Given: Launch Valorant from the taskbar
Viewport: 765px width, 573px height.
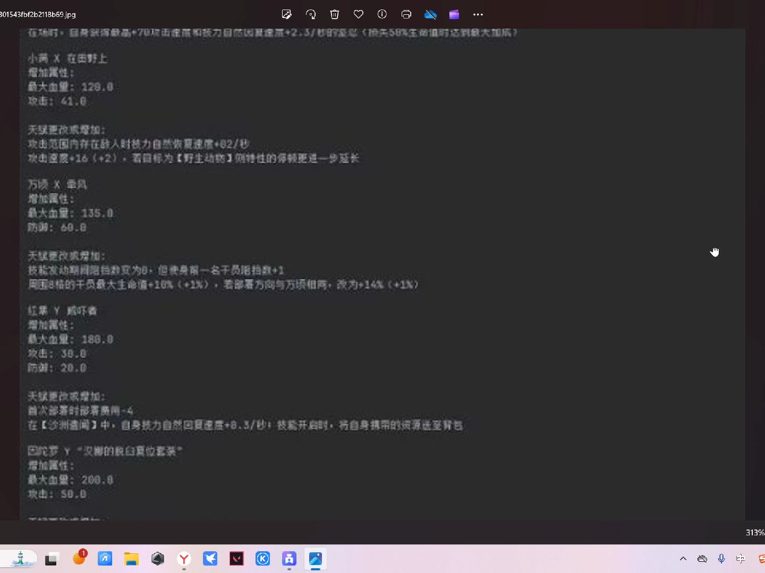Looking at the screenshot, I should point(236,559).
